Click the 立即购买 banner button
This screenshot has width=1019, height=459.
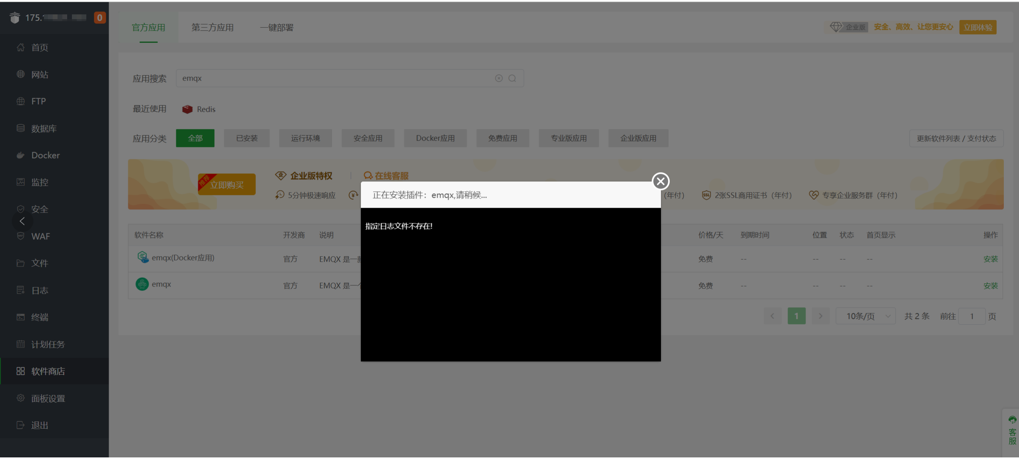click(227, 185)
